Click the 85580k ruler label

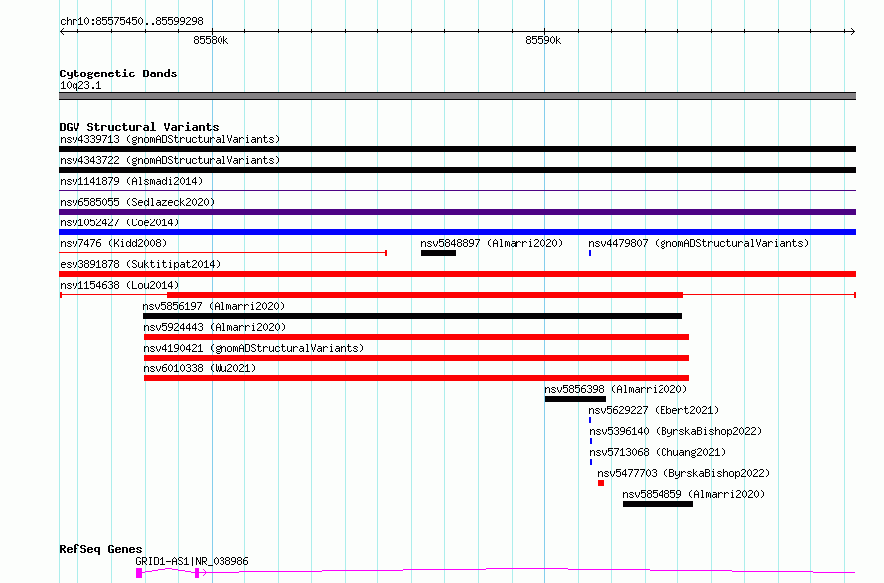pos(211,41)
